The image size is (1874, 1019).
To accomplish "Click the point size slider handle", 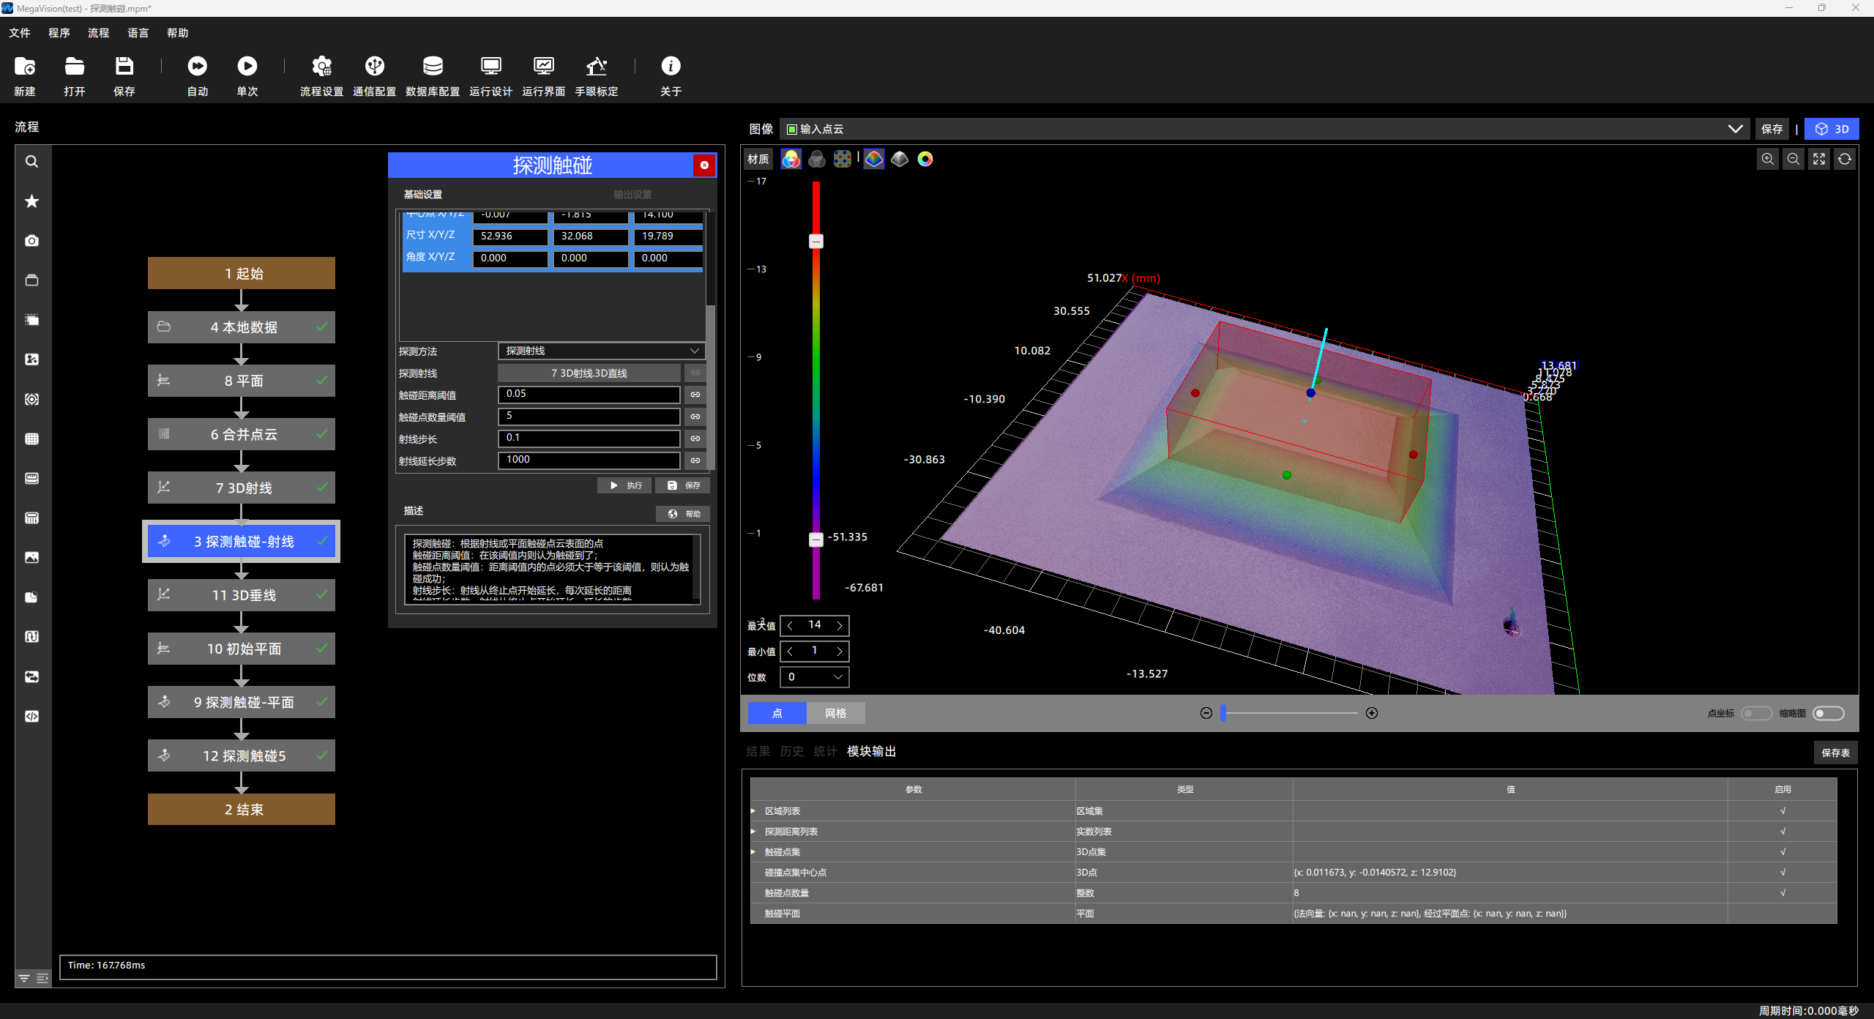I will click(x=1223, y=714).
